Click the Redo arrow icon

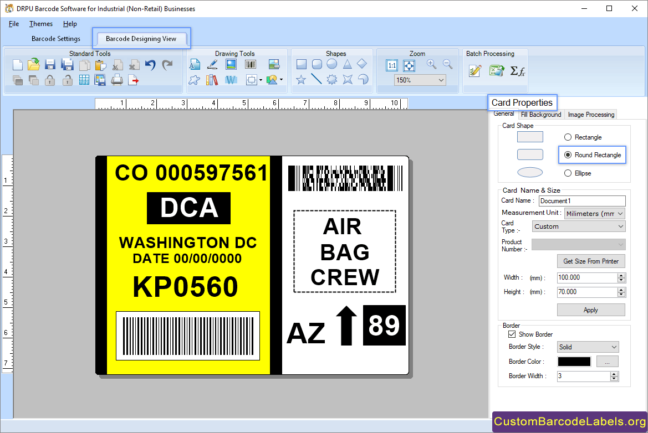pos(167,65)
